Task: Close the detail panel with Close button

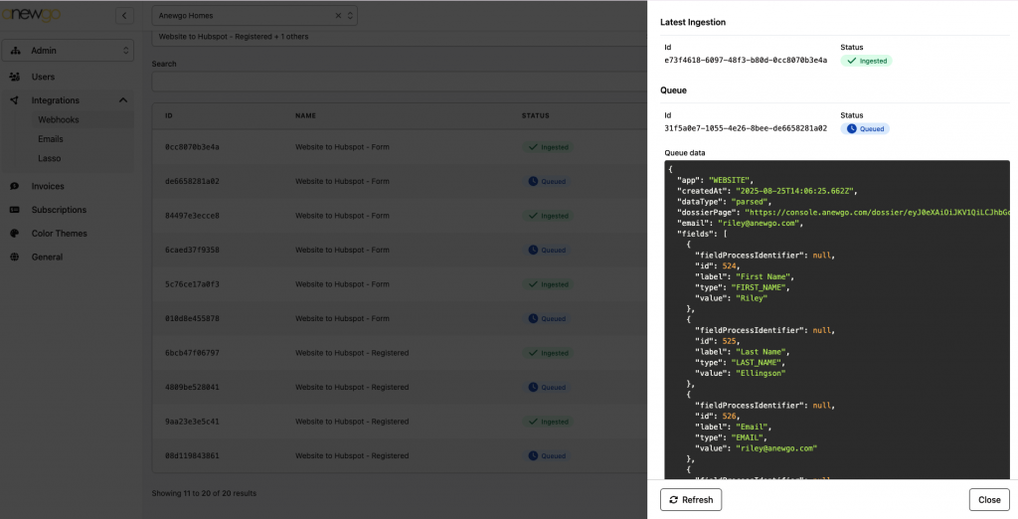Action: [x=989, y=499]
